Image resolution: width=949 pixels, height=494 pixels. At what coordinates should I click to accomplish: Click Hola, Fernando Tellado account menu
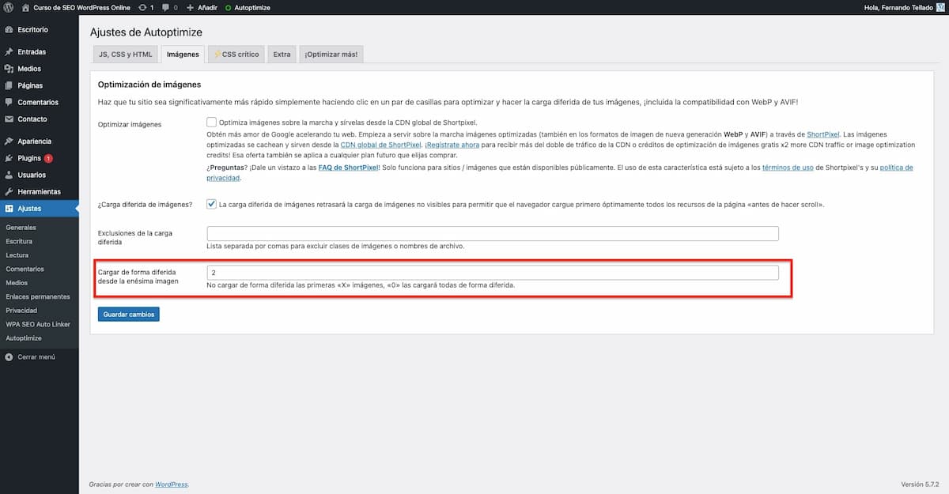click(x=906, y=7)
